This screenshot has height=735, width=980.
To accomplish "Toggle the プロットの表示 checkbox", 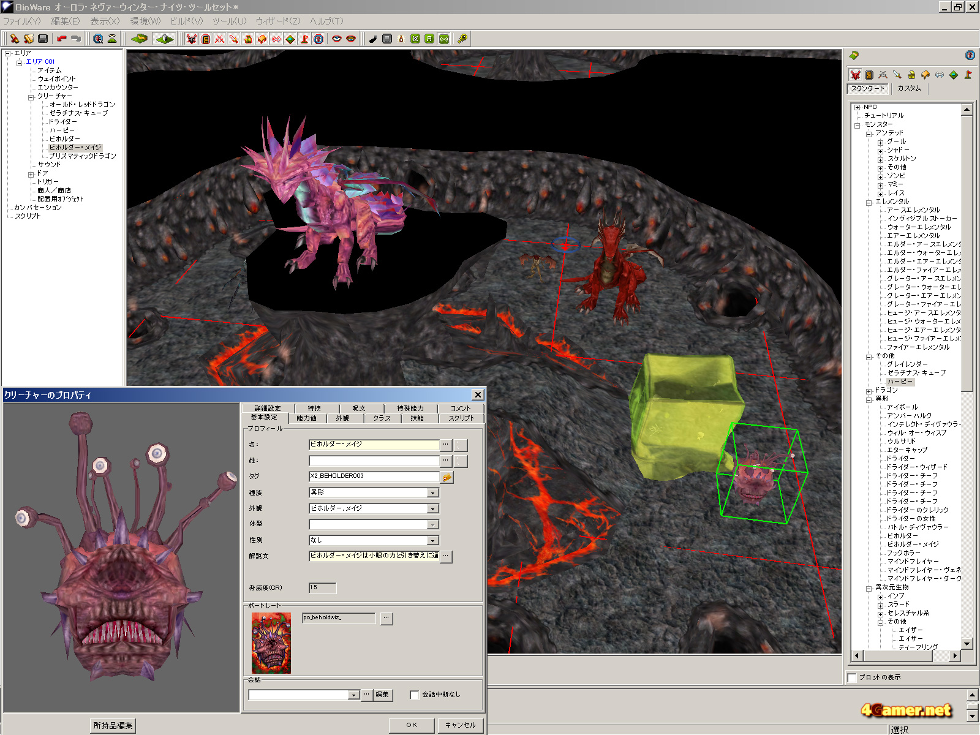I will pyautogui.click(x=852, y=677).
